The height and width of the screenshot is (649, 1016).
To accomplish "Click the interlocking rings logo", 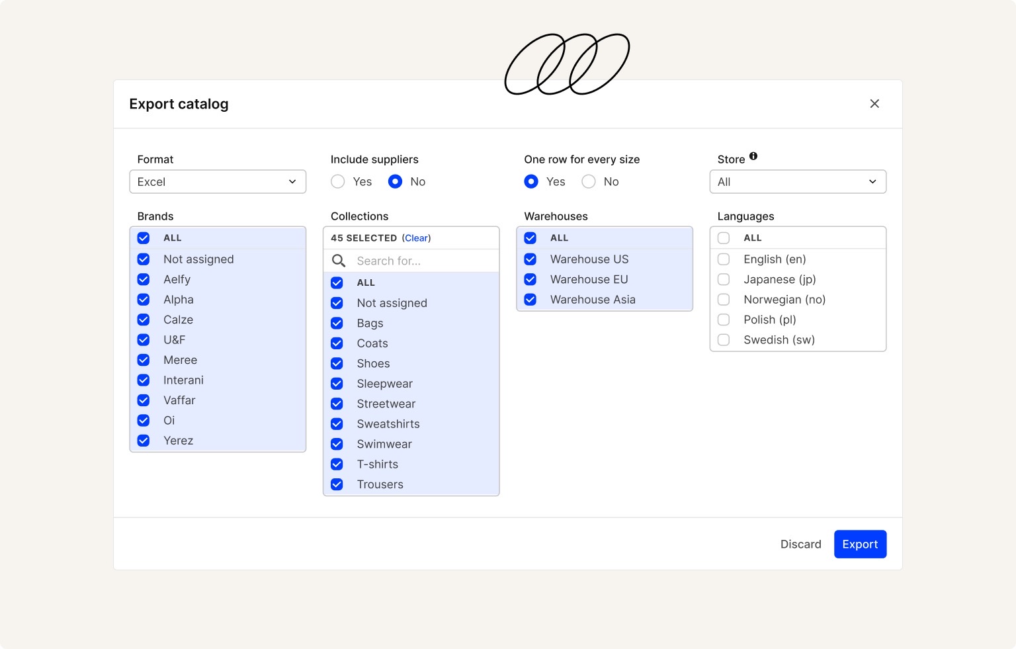I will tap(567, 64).
